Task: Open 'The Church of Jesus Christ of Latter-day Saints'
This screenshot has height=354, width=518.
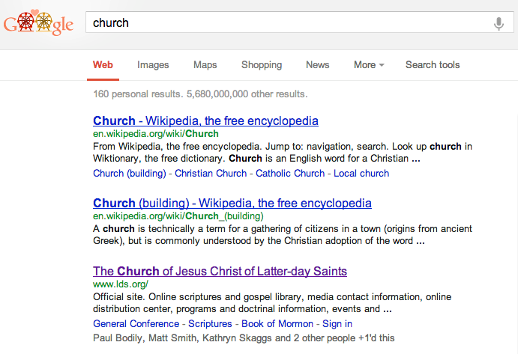Action: tap(220, 271)
